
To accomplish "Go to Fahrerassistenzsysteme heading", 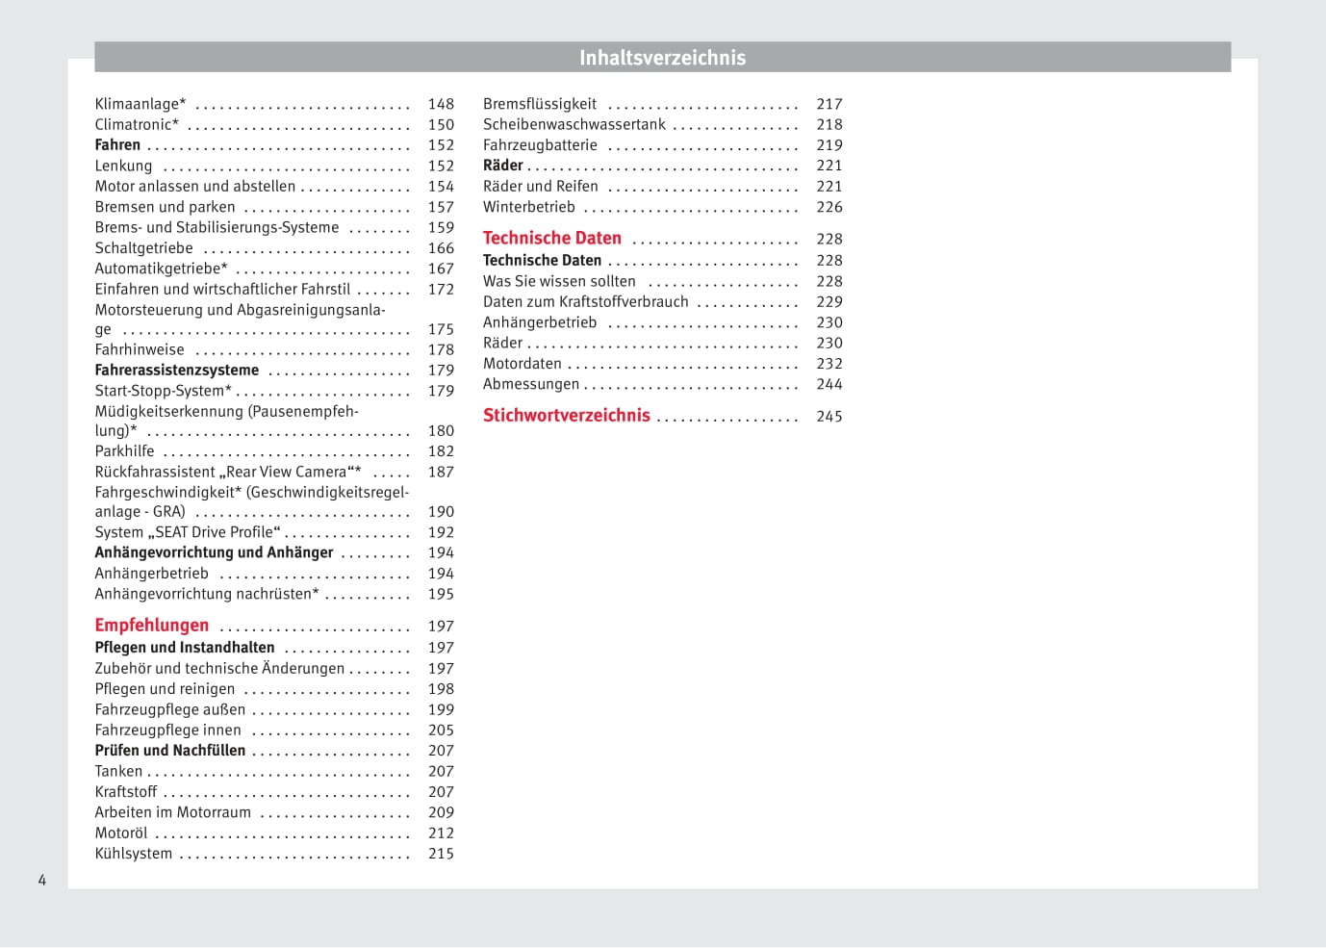I will (176, 371).
